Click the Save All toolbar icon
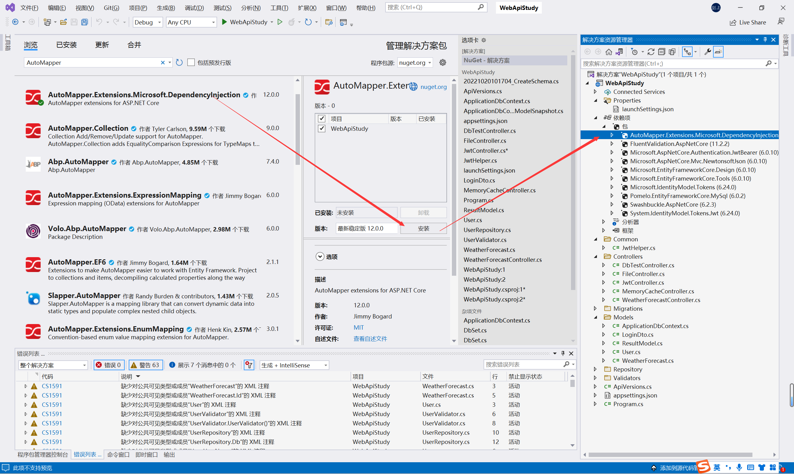794x474 pixels. (84, 22)
